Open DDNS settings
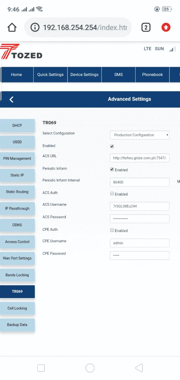The height and width of the screenshot is (380, 180). click(17, 225)
